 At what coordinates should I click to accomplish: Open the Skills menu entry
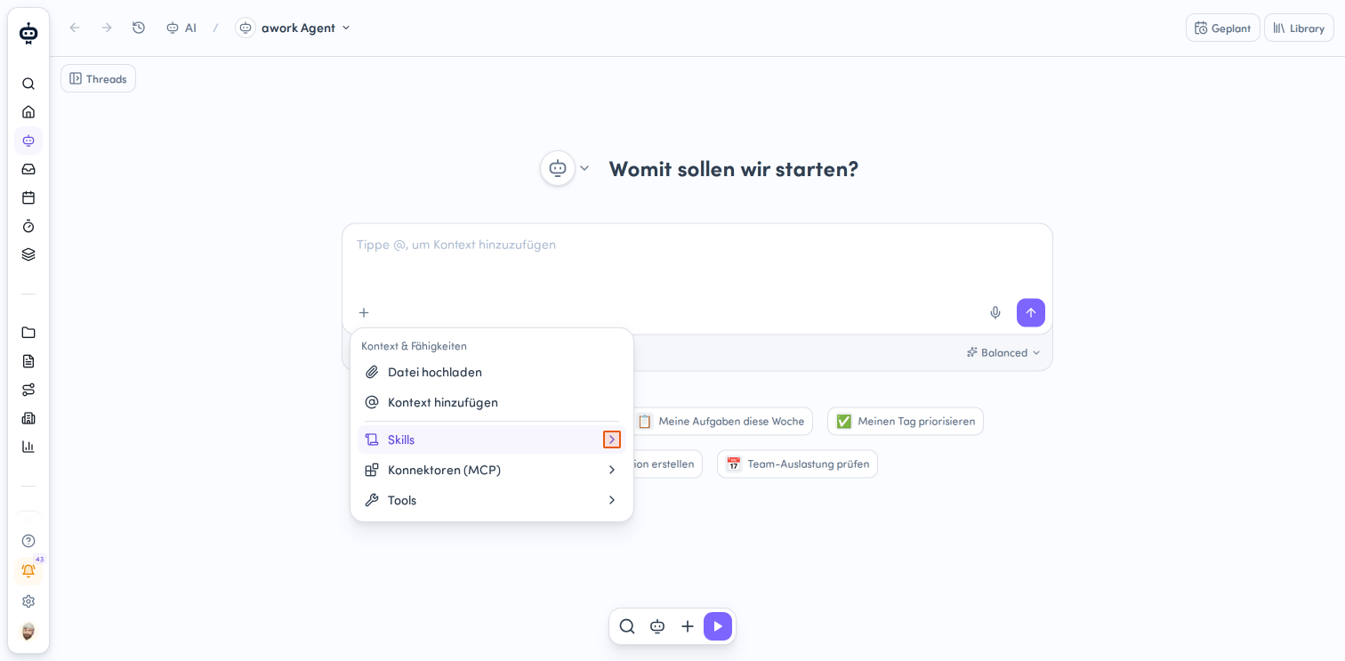[492, 439]
